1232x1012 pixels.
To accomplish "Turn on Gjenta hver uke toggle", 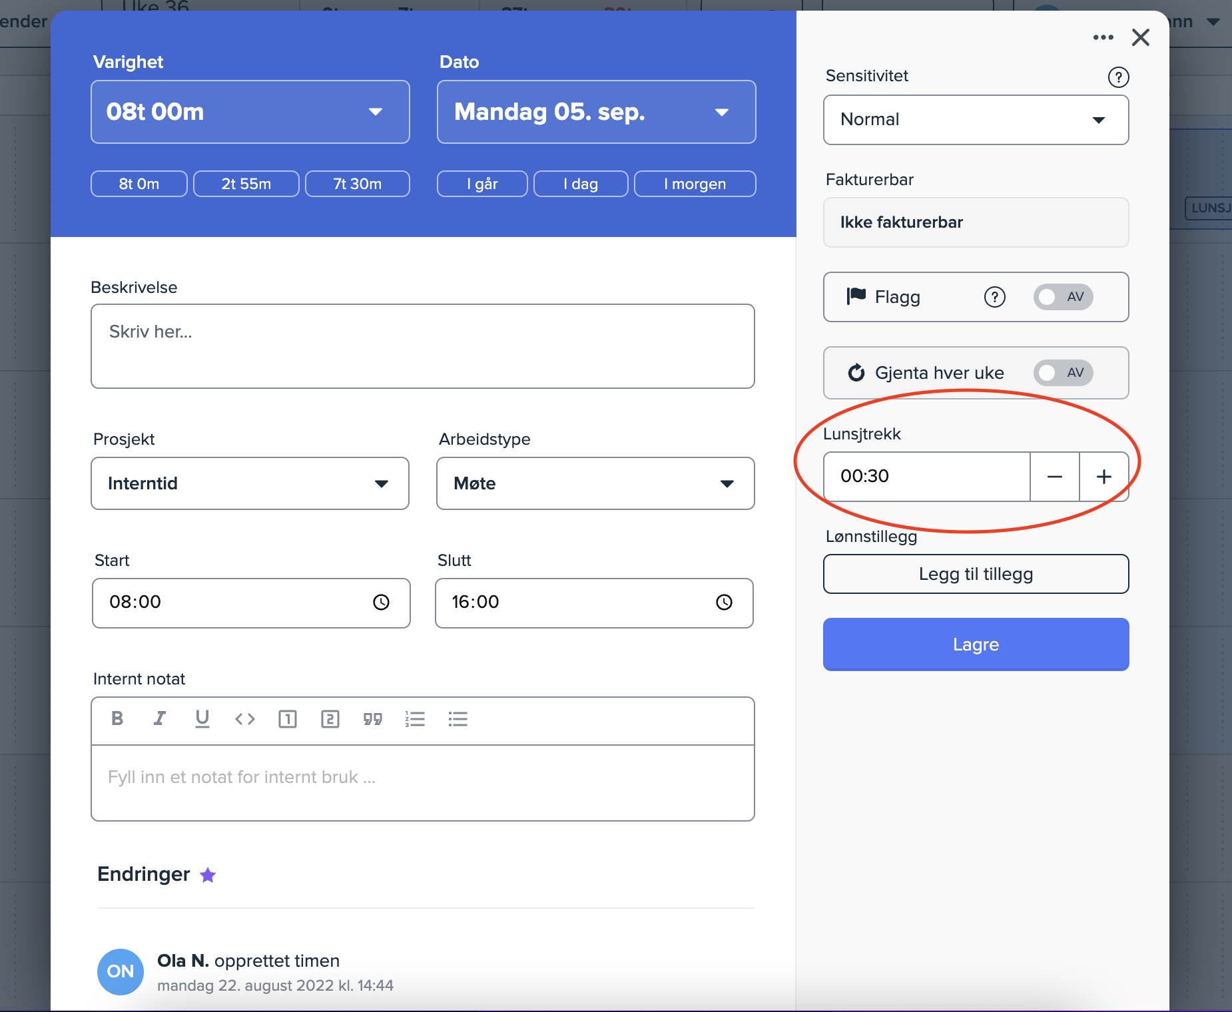I will coord(1062,373).
